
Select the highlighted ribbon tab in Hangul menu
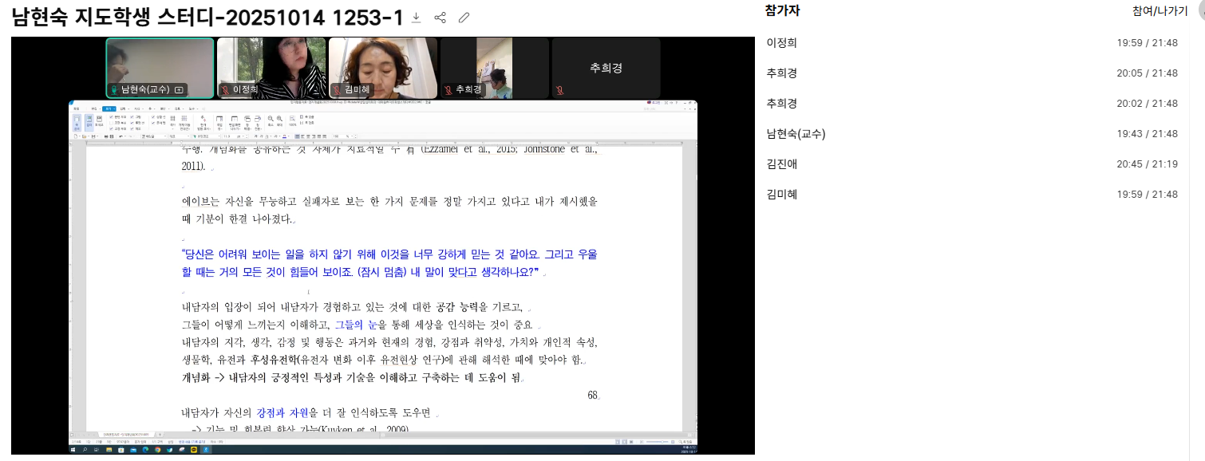coord(108,107)
